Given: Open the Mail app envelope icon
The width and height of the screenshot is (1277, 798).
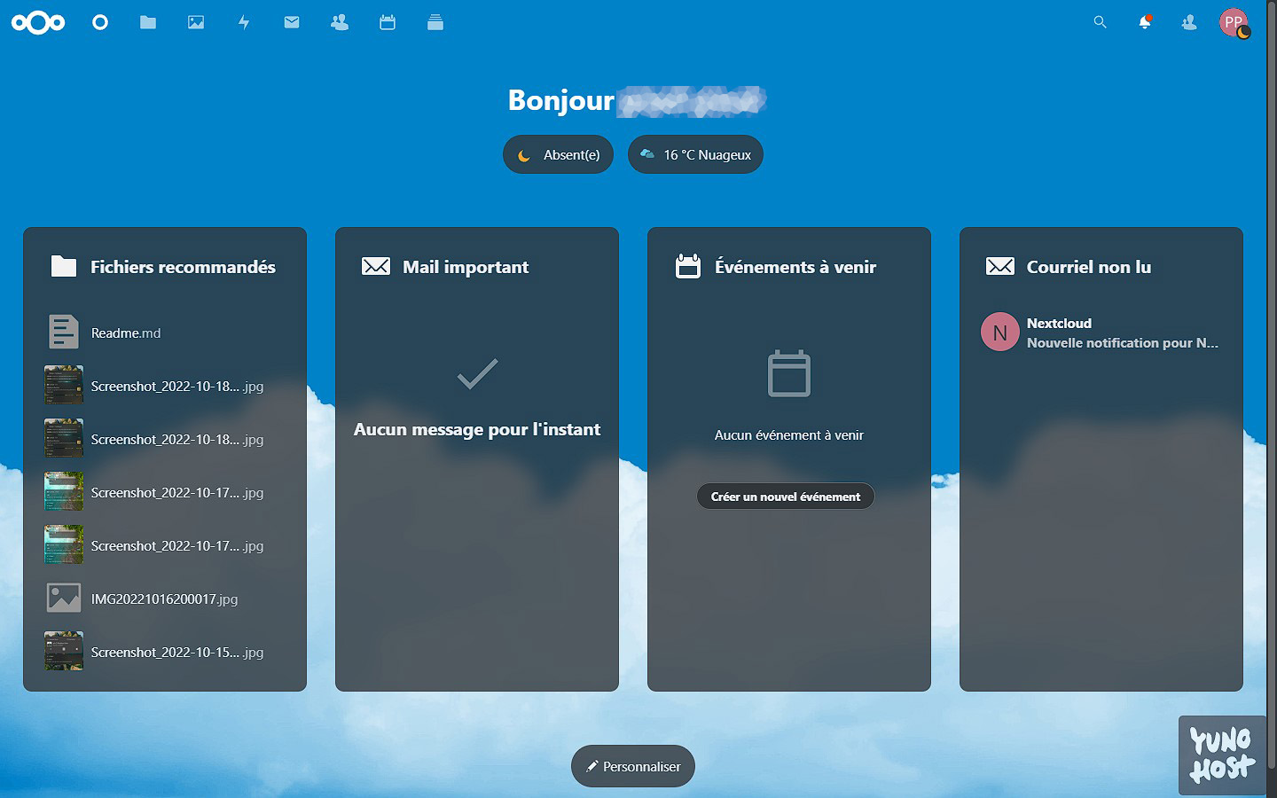Looking at the screenshot, I should point(292,22).
